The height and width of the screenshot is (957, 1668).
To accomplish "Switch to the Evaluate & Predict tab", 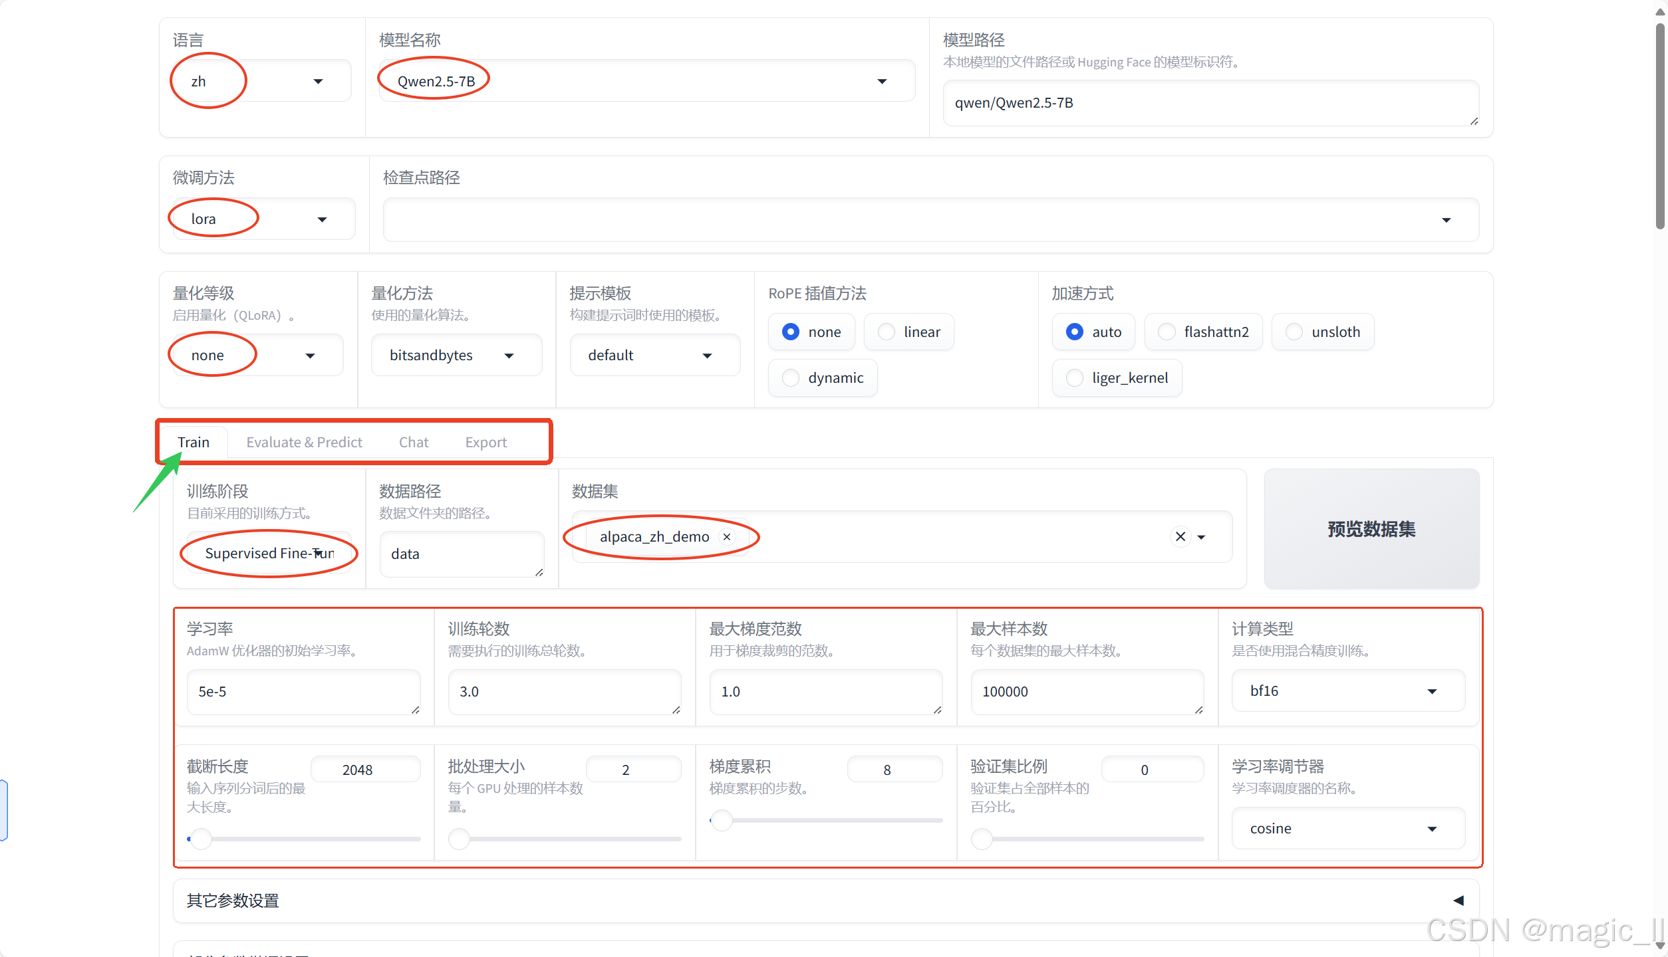I will coord(304,442).
